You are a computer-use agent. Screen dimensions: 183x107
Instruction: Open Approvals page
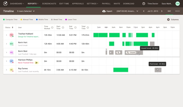[78, 4]
